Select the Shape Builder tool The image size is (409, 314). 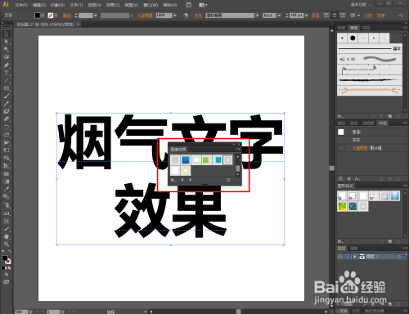pos(7,158)
